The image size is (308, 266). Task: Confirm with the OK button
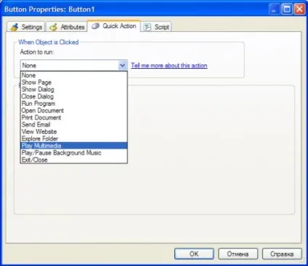194,254
